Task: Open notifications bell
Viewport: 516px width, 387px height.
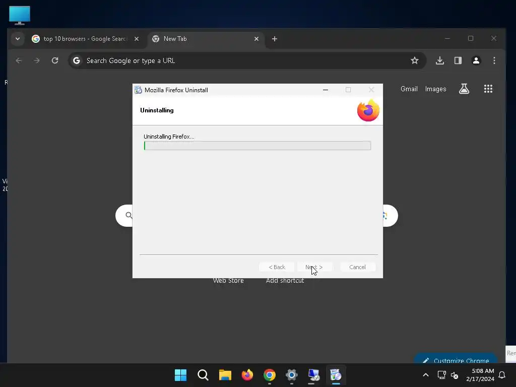Action: click(502, 375)
